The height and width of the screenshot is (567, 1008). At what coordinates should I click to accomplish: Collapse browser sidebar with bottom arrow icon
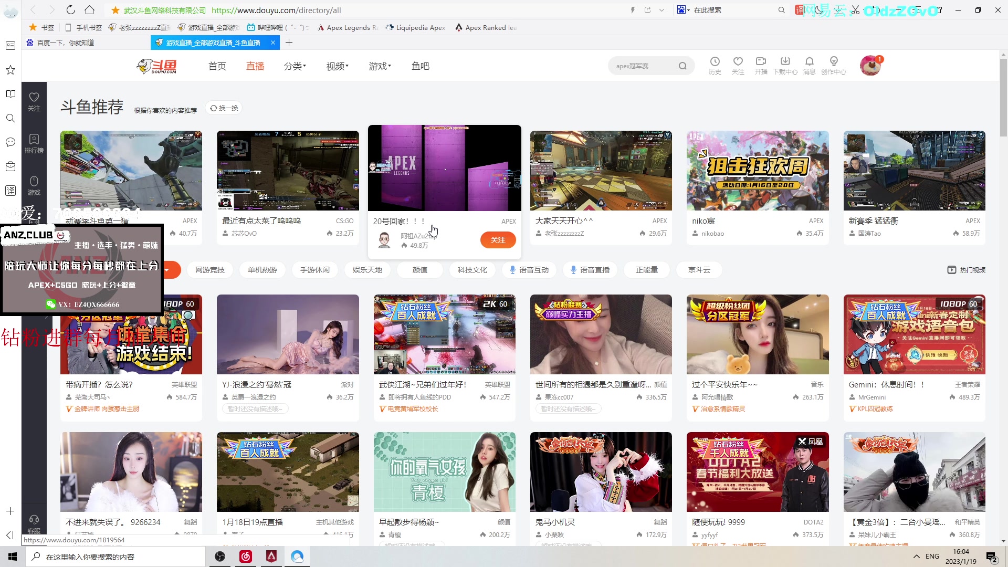(10, 535)
